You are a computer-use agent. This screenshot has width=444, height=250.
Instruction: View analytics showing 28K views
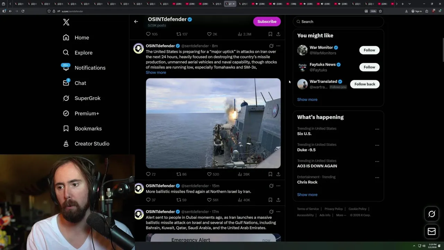click(244, 174)
